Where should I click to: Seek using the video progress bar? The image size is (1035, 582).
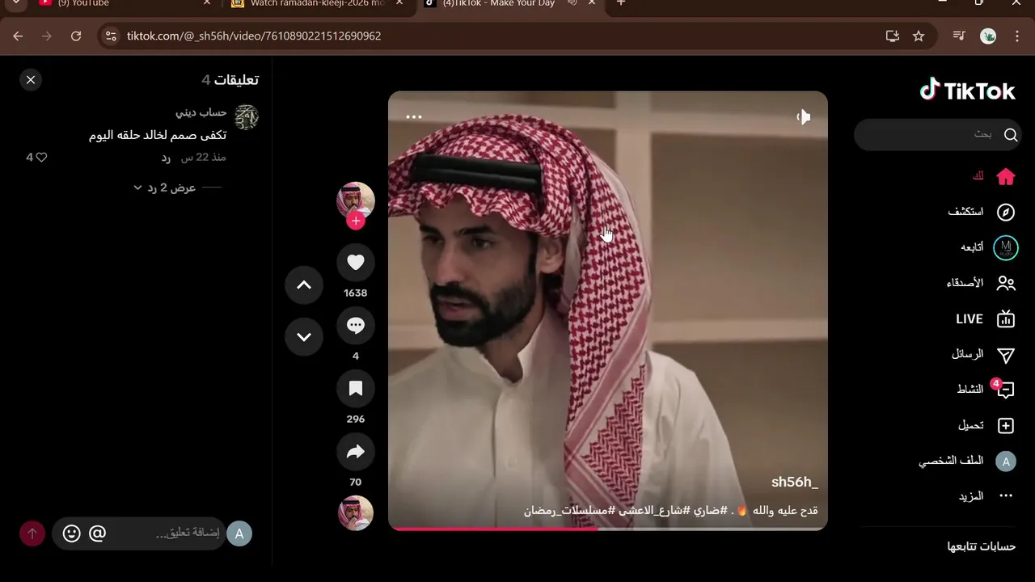point(608,529)
